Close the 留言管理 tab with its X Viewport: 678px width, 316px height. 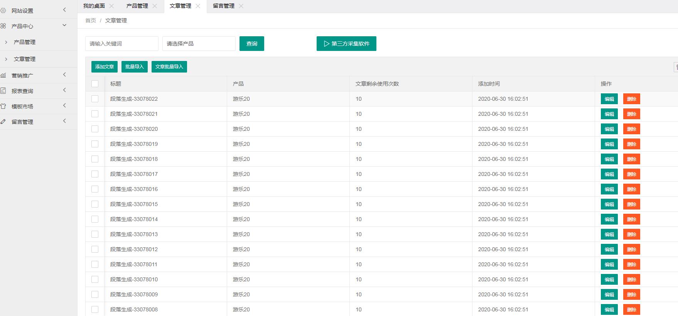pos(241,6)
